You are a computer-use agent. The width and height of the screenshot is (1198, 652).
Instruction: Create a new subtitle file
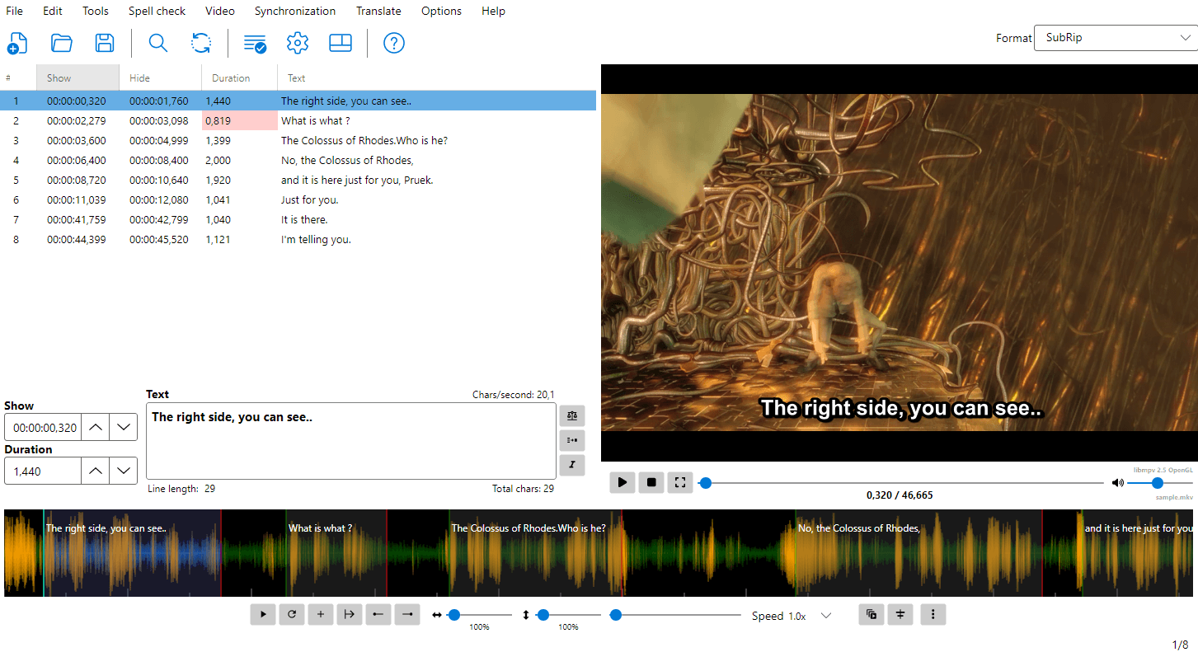(x=17, y=44)
